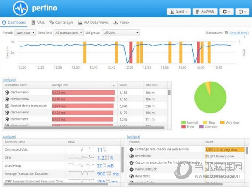Click globe icon next to data/store
The width and height of the screenshot is (252, 188).
[131, 176]
